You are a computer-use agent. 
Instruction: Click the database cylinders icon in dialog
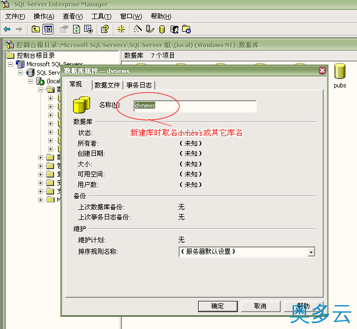pos(82,105)
